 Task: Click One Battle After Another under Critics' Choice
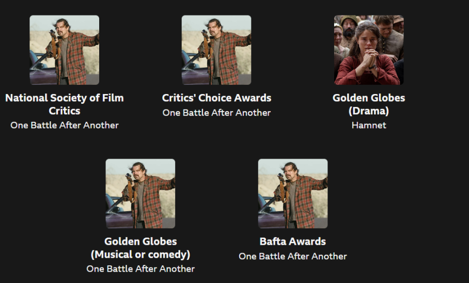pos(216,113)
